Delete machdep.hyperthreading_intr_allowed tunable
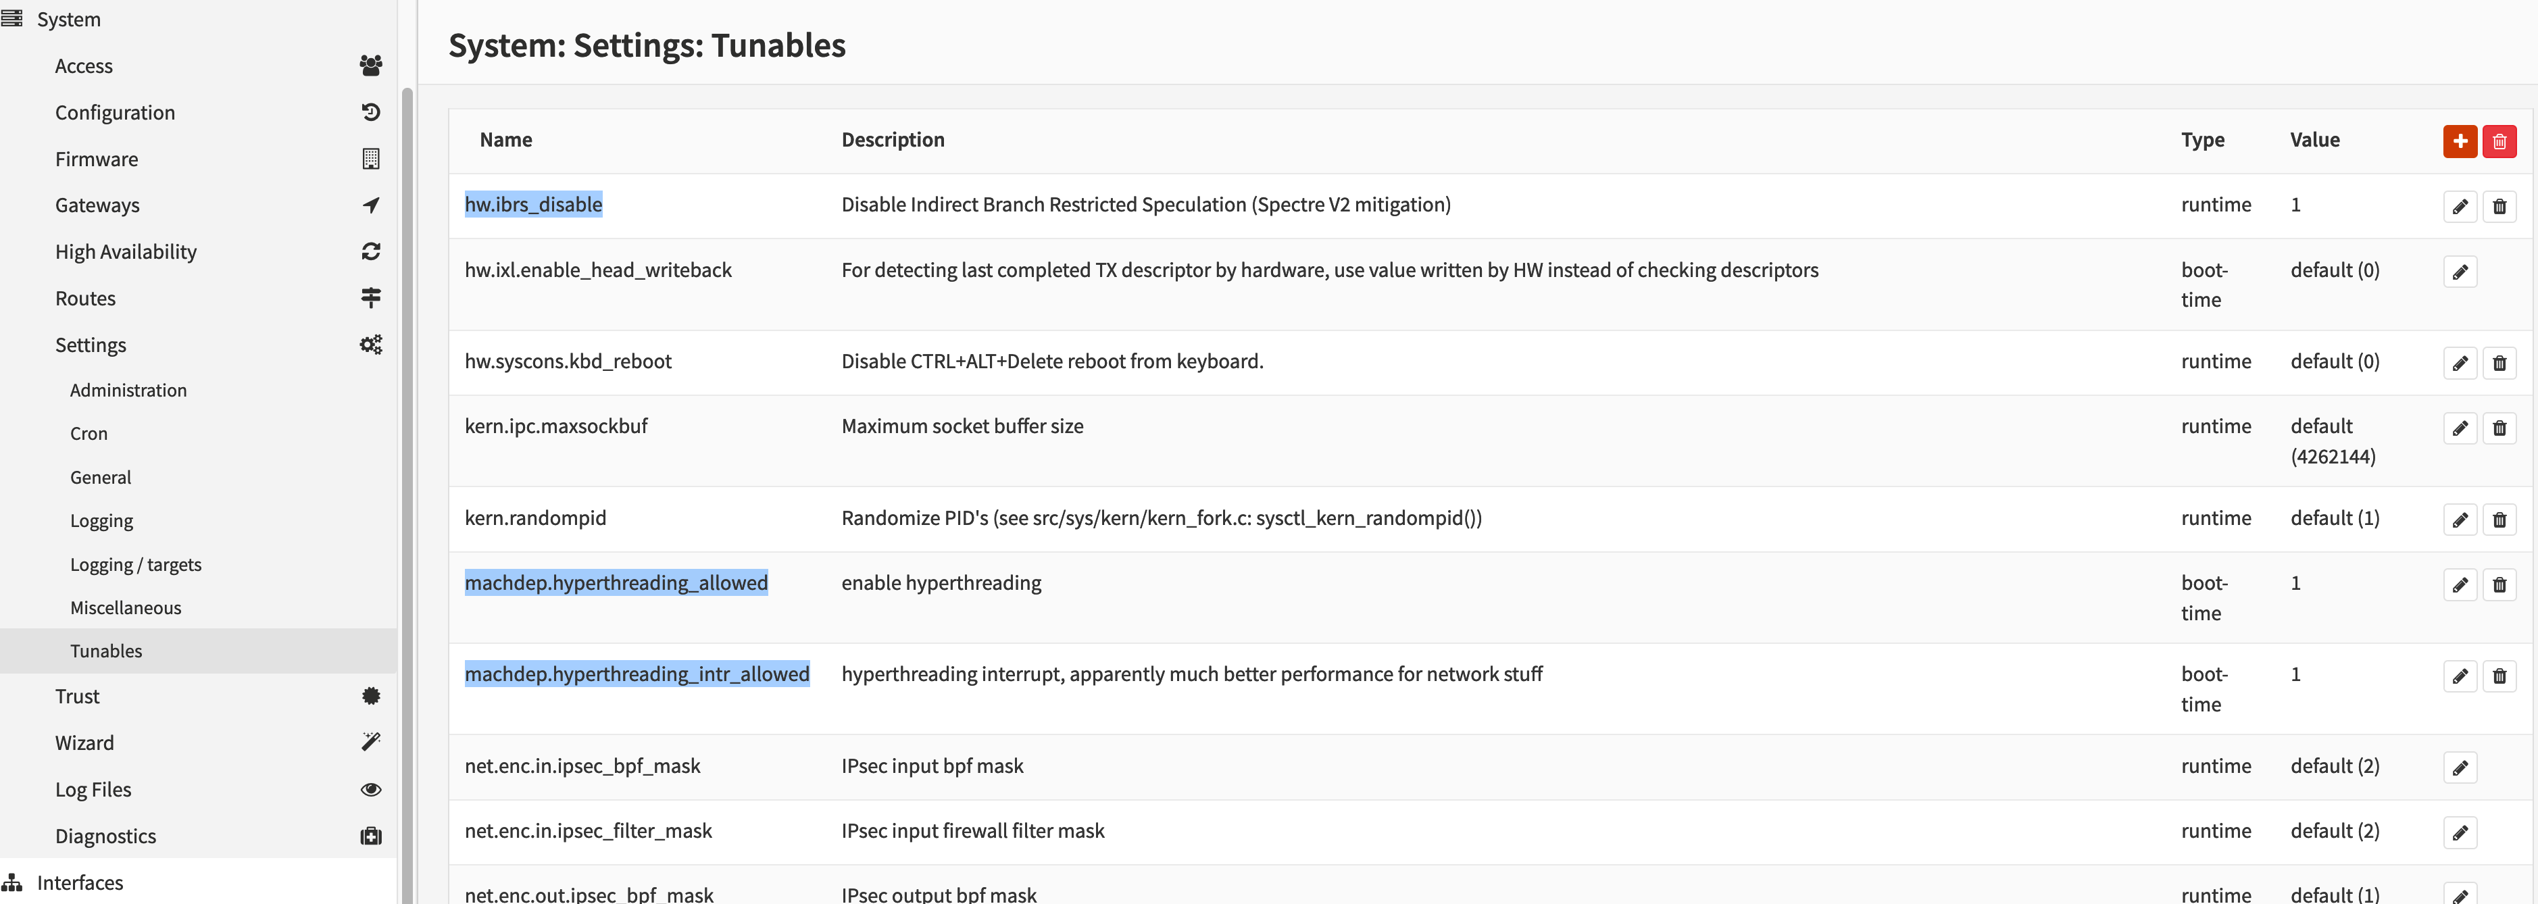This screenshot has width=2538, height=904. [2499, 676]
